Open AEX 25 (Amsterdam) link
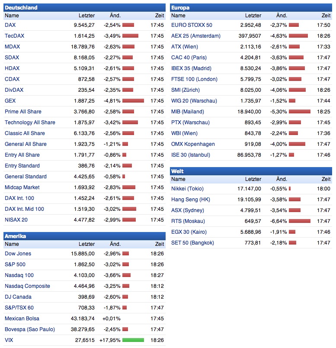The image size is (336, 348). pos(196,36)
